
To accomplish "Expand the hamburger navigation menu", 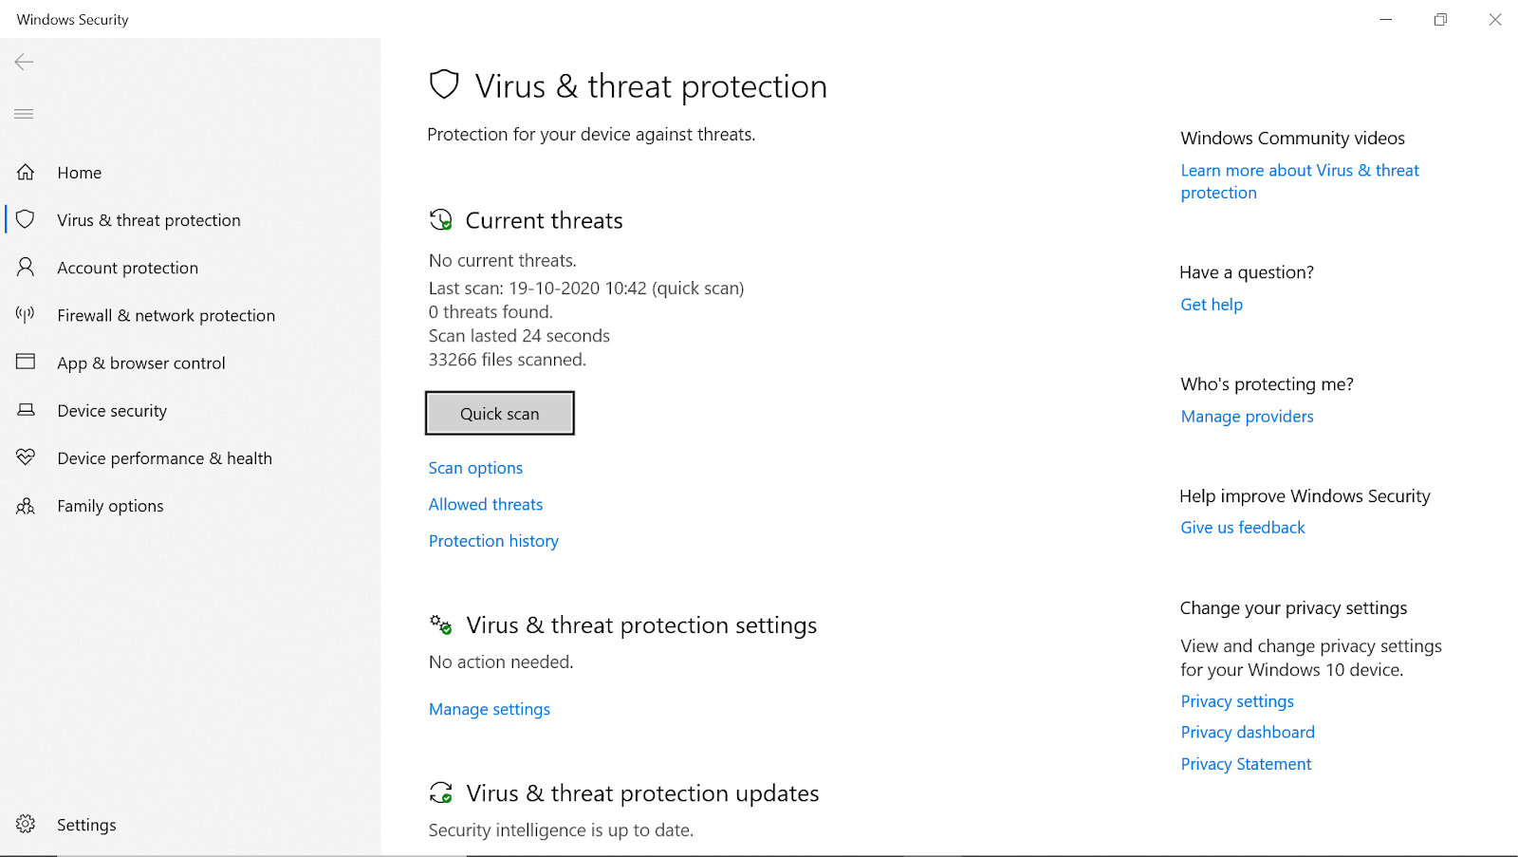I will coord(24,114).
